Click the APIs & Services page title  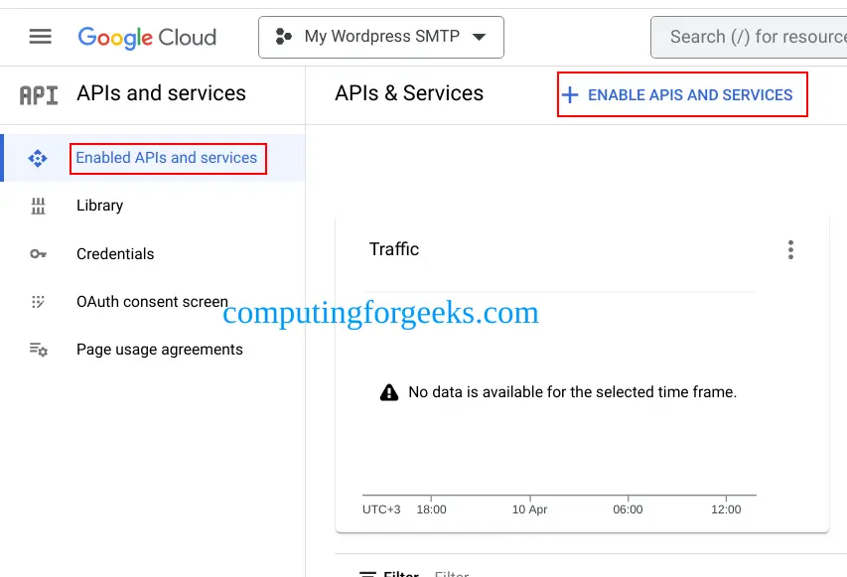409,93
